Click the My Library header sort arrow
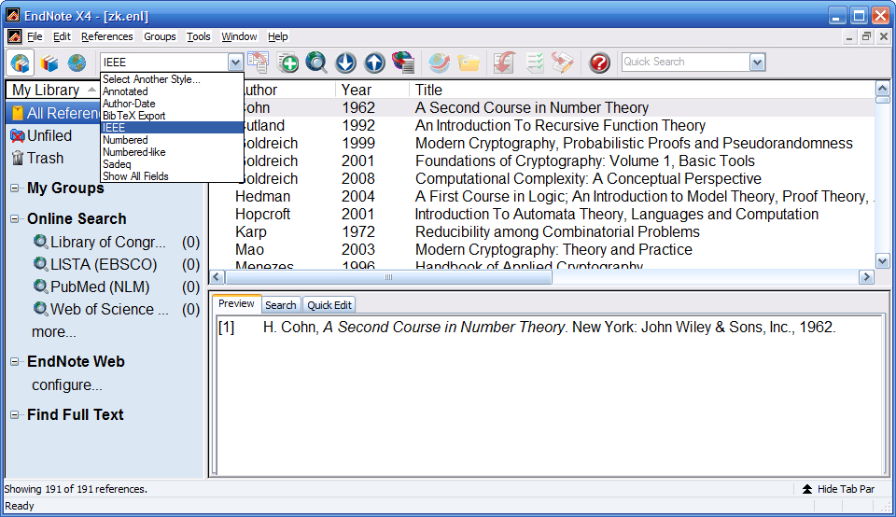Viewport: 896px width, 517px height. coord(91,90)
